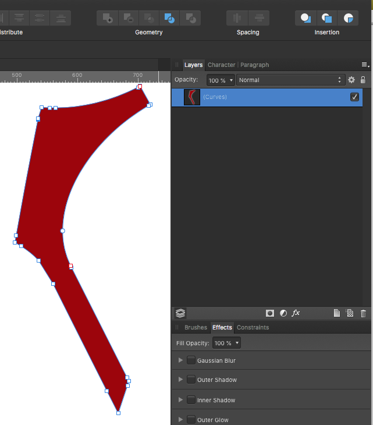Click the Effects panel drag grip handle

(177, 327)
